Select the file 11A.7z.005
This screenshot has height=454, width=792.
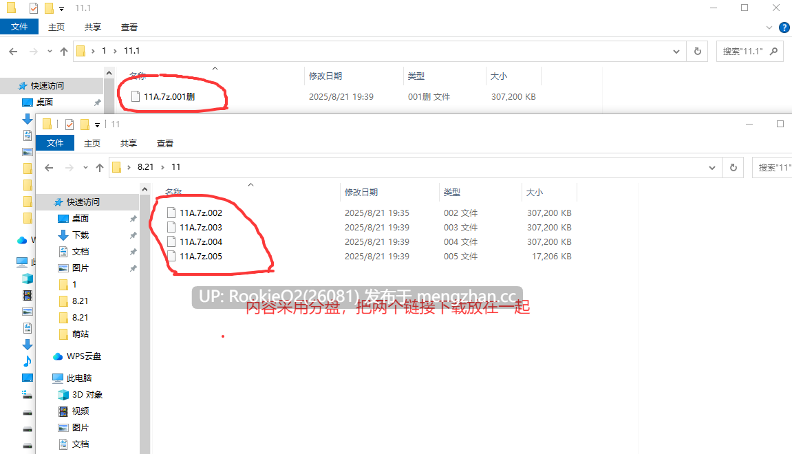[200, 257]
